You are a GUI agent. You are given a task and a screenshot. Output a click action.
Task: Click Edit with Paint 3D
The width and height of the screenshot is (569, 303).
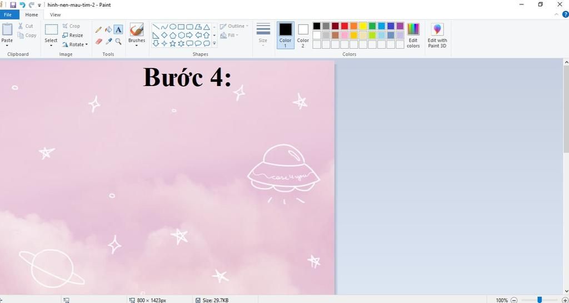click(437, 35)
